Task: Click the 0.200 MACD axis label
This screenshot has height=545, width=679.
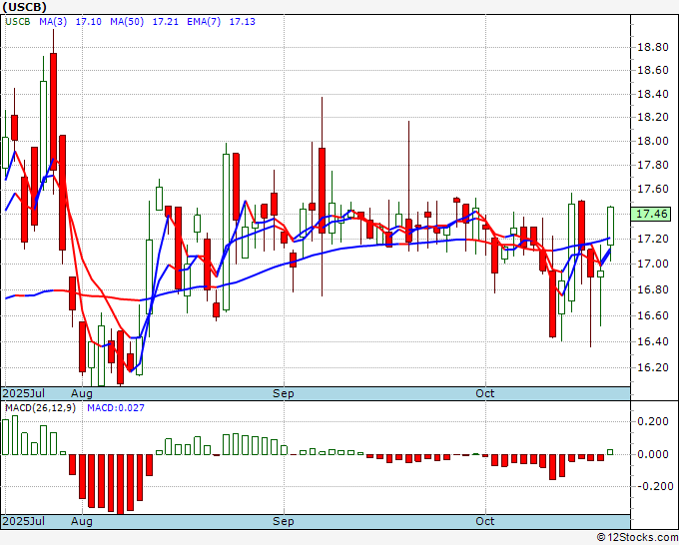Action: (x=653, y=421)
